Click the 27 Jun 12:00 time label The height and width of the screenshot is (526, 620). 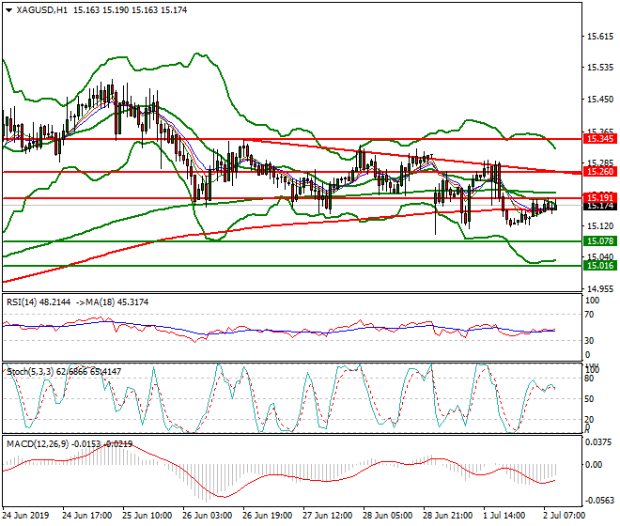tap(328, 516)
